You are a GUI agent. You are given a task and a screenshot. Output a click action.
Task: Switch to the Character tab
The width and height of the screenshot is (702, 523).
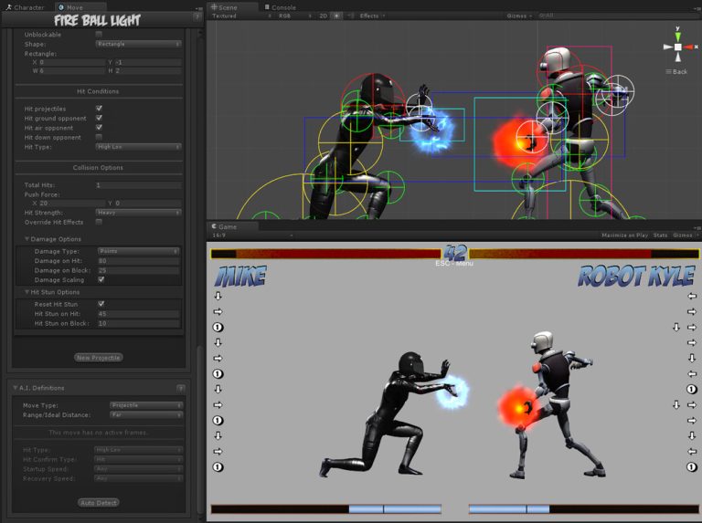coord(27,7)
